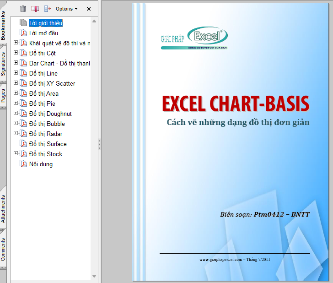Open the Attachments side tab
333x283 pixels.
(4, 209)
